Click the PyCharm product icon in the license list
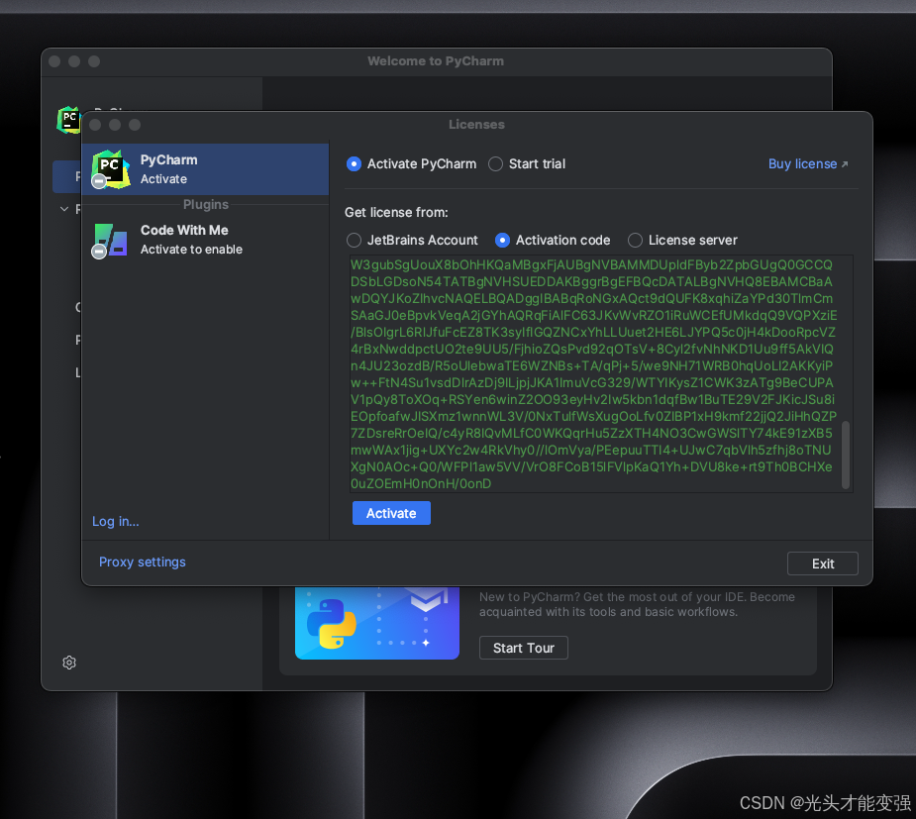This screenshot has width=916, height=819. (x=110, y=170)
